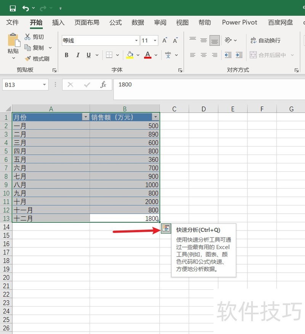305x334 pixels.
Task: Toggle Bold formatting
Action: [x=66, y=55]
